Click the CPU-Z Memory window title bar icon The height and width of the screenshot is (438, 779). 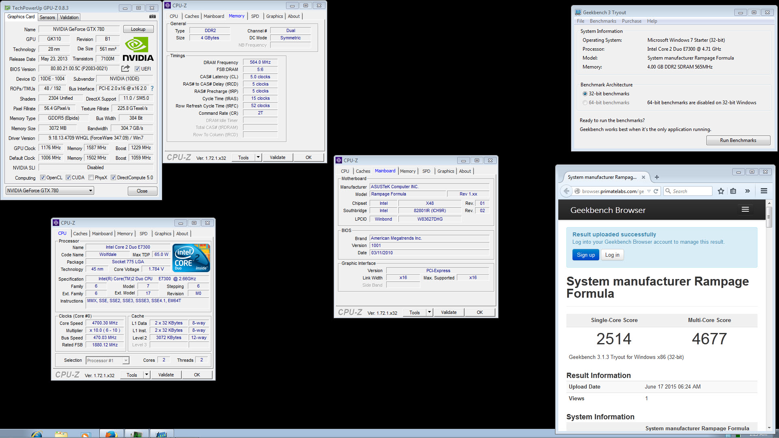(x=168, y=5)
